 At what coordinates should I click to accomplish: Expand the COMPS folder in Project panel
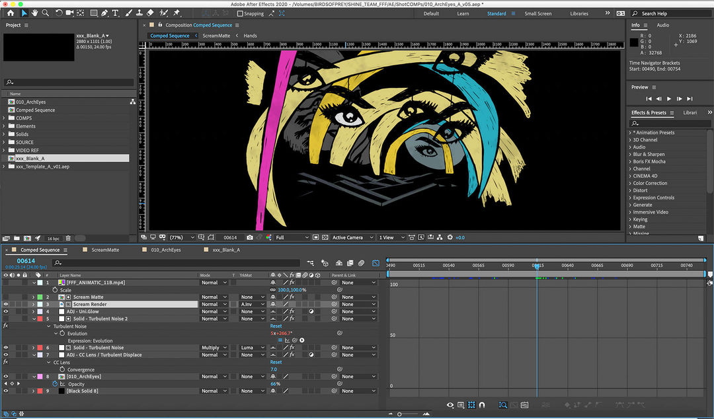click(5, 118)
